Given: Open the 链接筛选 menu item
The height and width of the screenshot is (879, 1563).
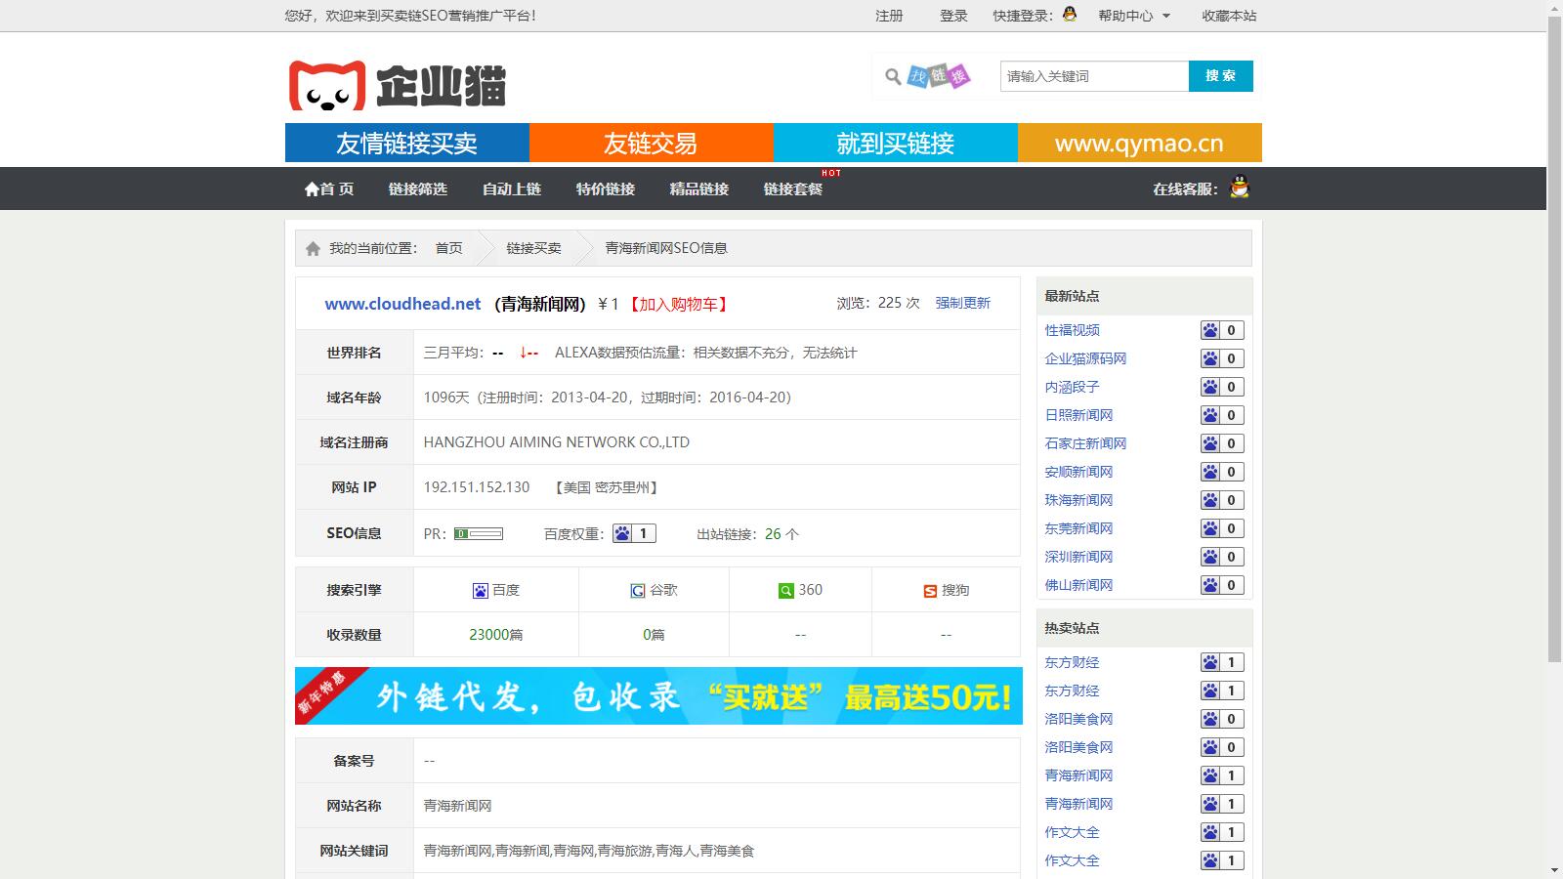Looking at the screenshot, I should coord(417,189).
